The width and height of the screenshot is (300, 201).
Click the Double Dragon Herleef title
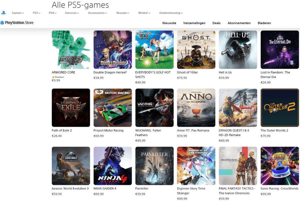110,73
